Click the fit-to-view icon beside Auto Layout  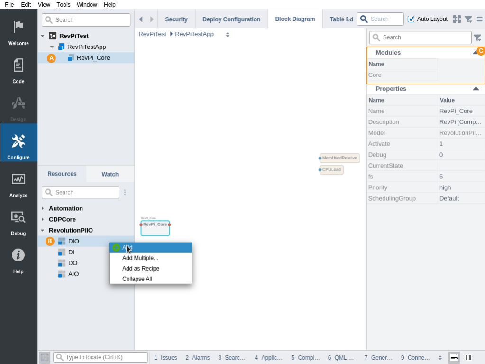(x=457, y=19)
